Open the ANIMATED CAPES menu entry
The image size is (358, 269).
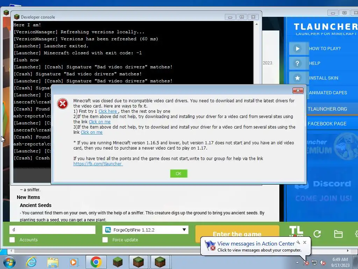328,92
